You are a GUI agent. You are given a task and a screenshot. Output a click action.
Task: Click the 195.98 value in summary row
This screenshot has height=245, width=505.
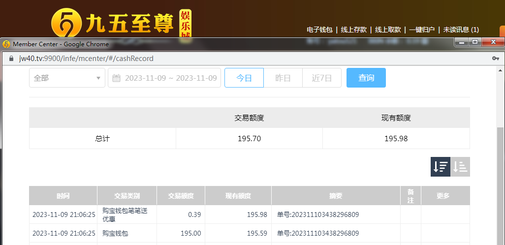coord(396,138)
